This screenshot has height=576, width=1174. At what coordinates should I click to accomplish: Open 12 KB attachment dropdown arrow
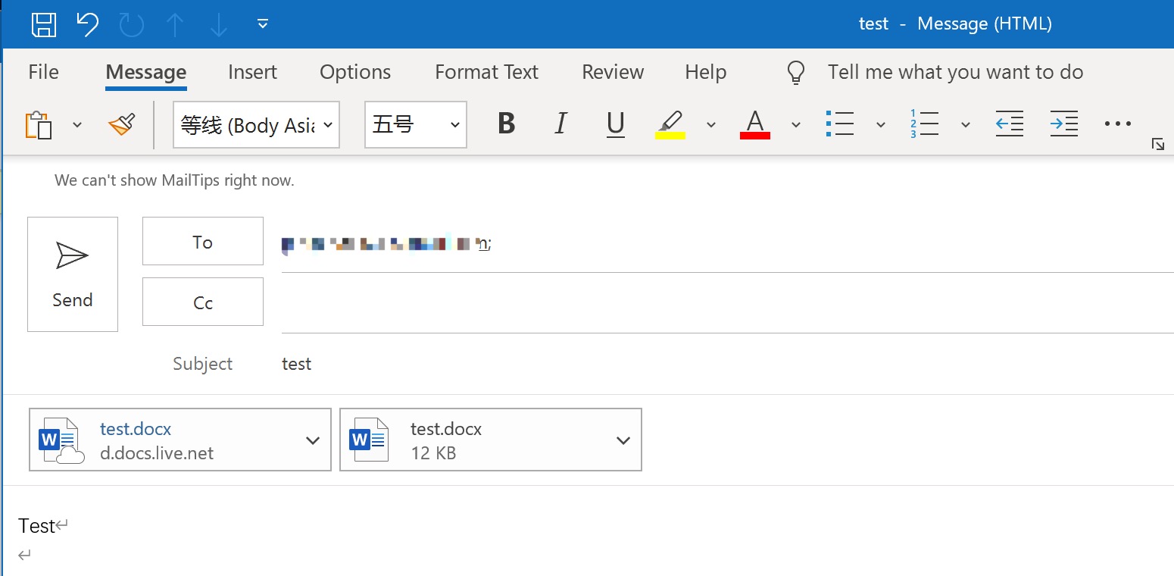[x=623, y=440]
